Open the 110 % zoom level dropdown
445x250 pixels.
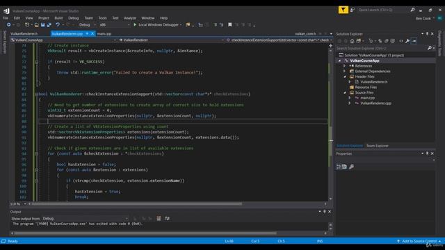click(x=25, y=203)
